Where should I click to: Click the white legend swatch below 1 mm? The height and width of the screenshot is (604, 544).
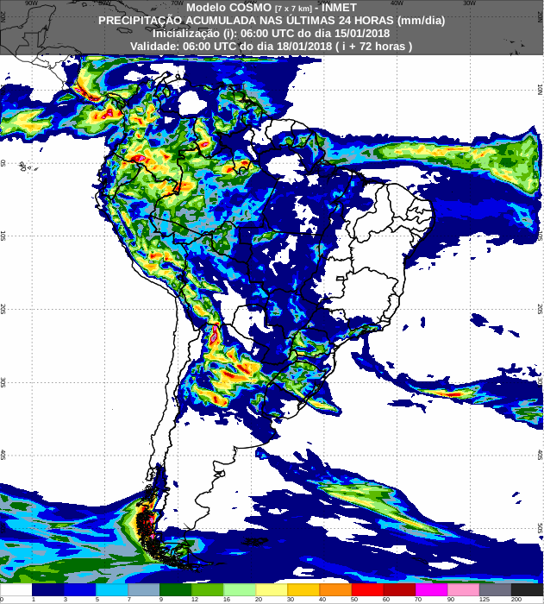(x=16, y=589)
